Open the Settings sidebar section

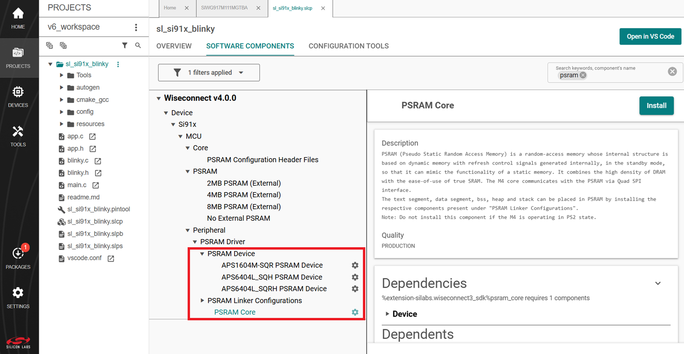pyautogui.click(x=18, y=298)
